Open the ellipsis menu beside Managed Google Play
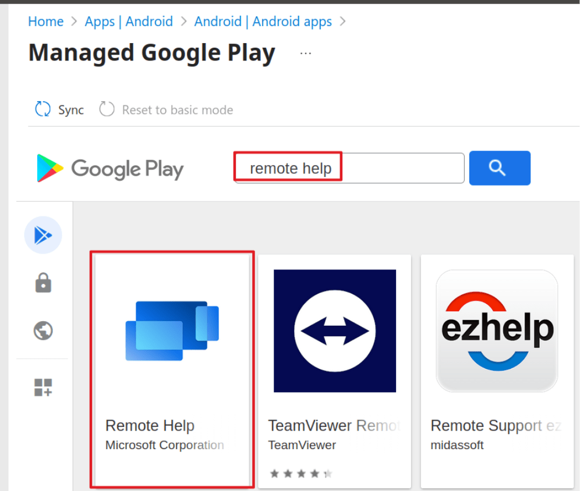580x491 pixels. [306, 52]
